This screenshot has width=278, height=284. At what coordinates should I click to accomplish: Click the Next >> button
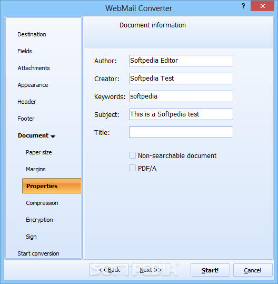coord(151,270)
